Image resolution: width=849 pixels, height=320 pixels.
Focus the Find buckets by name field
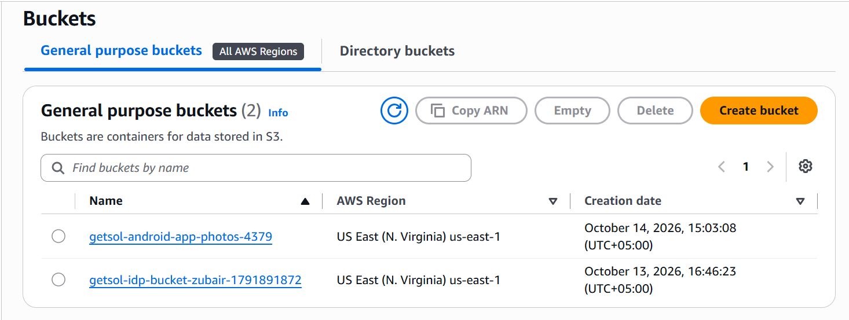point(256,168)
